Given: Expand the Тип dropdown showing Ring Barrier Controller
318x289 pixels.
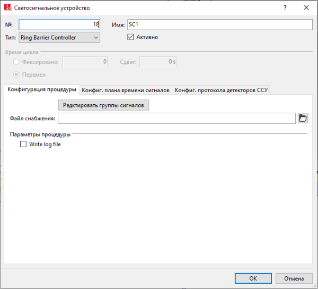Looking at the screenshot, I should point(59,38).
